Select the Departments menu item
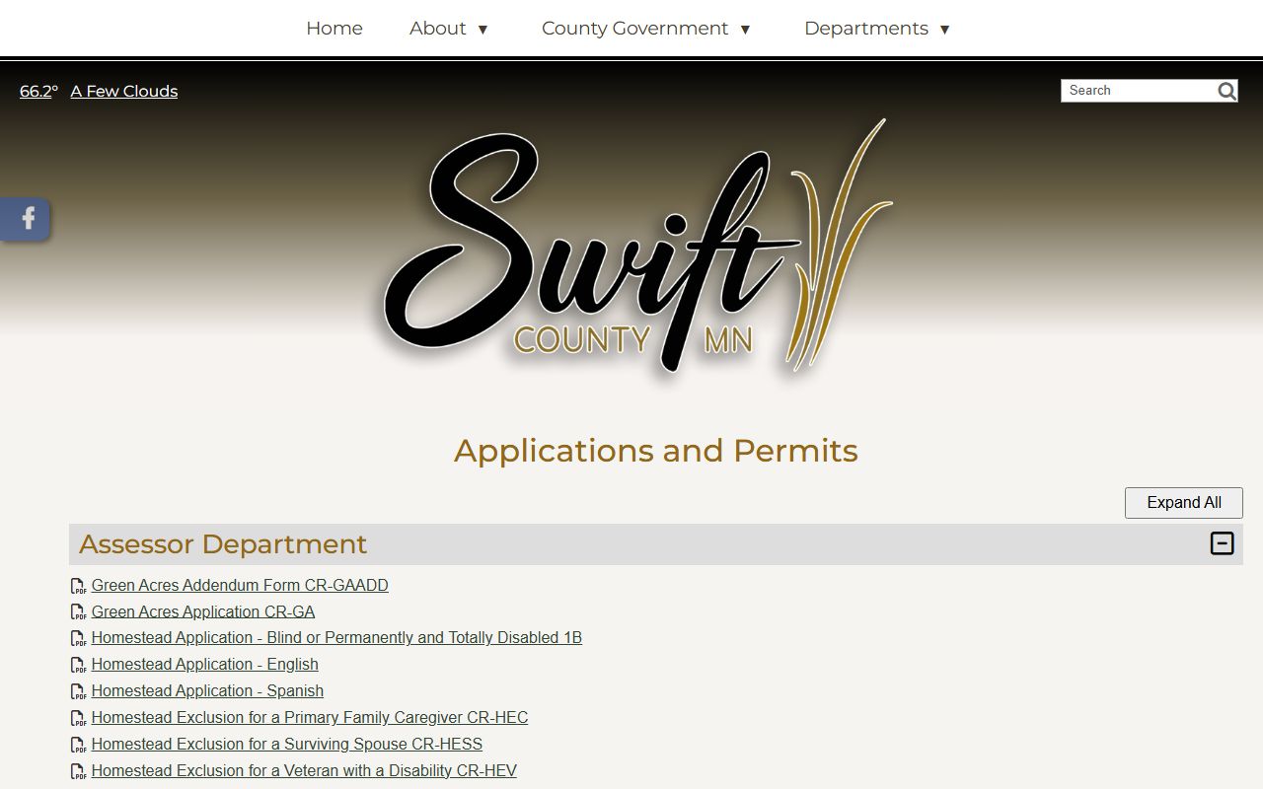Screen dimensions: 1263x789 pos(866,29)
